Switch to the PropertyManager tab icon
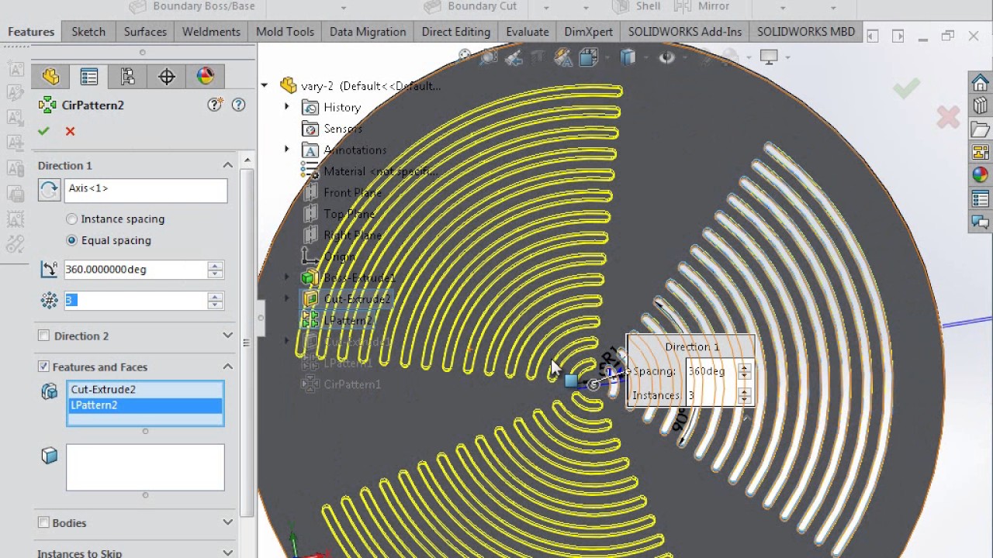 [x=89, y=76]
